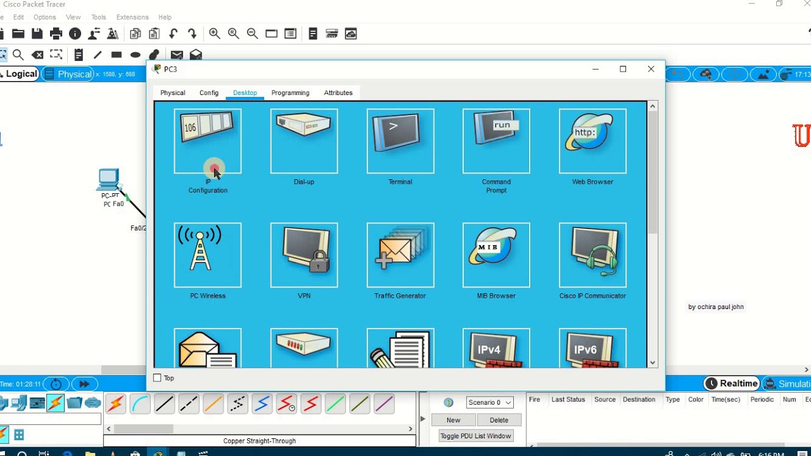The image size is (811, 456).
Task: Click the PC-PT device in workspace
Action: click(109, 180)
